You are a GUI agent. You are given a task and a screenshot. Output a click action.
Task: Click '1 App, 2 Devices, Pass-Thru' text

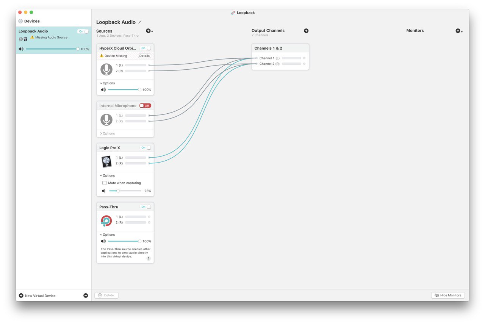click(x=117, y=36)
